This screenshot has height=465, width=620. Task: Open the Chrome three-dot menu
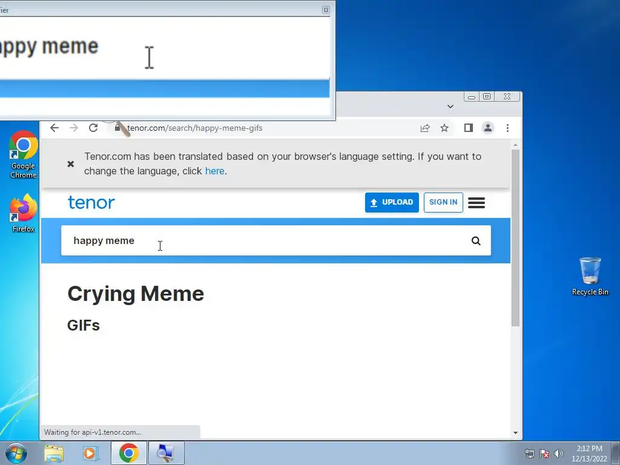pyautogui.click(x=508, y=128)
